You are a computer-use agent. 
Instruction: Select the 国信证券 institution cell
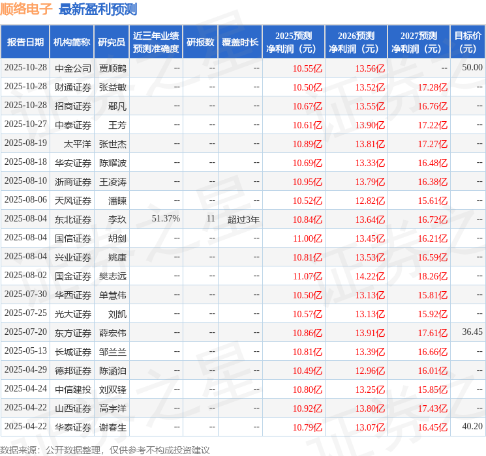tap(73, 238)
